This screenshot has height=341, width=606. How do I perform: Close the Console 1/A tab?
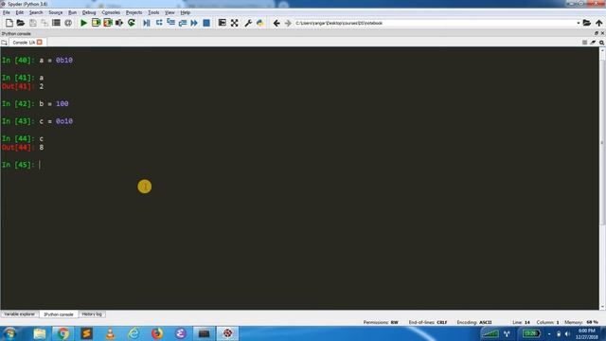[40, 42]
